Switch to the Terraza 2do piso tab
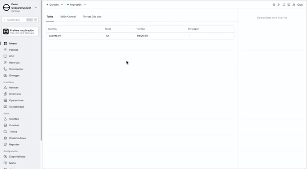Viewport: 307px width, 169px height. click(92, 17)
